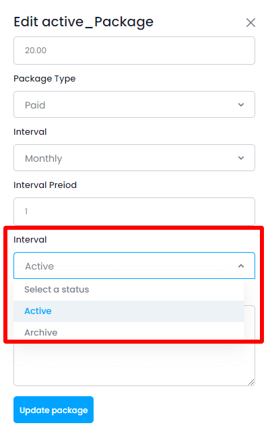Collapse the status list using the up chevron
The image size is (268, 438).
point(241,266)
